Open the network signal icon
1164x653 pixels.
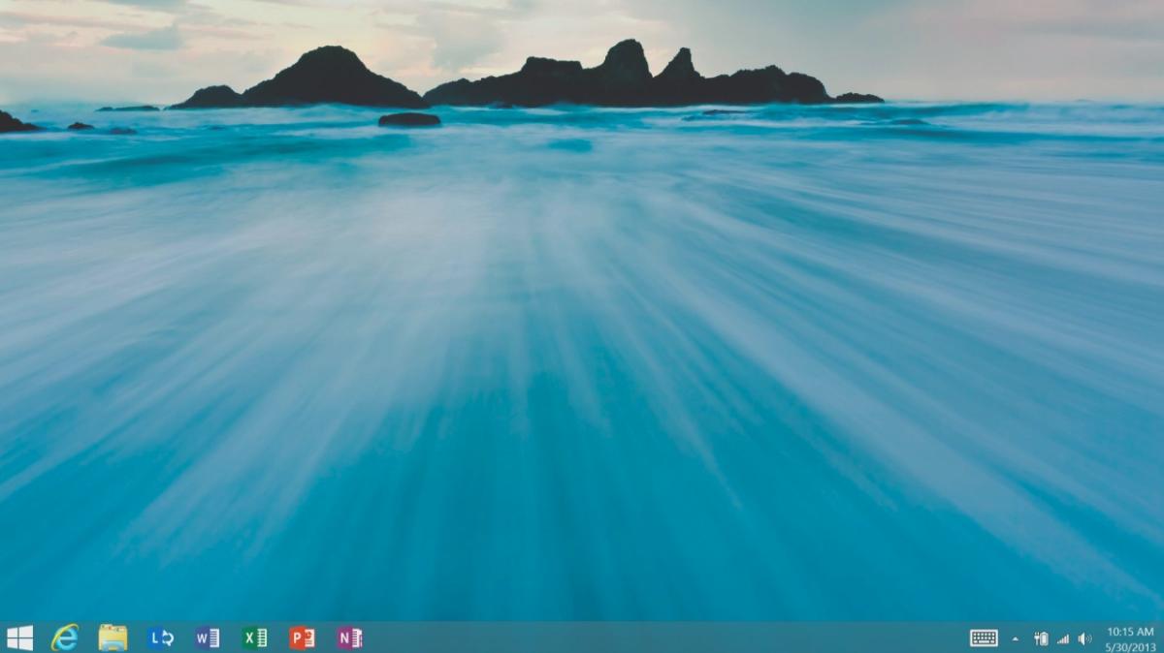tap(1063, 638)
